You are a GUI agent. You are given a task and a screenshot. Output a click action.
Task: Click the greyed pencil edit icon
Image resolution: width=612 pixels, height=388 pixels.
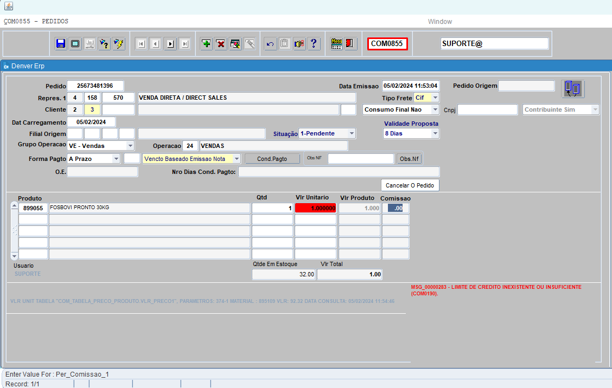pyautogui.click(x=250, y=44)
